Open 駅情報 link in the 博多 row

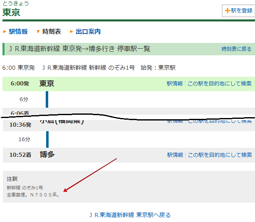click(175, 155)
